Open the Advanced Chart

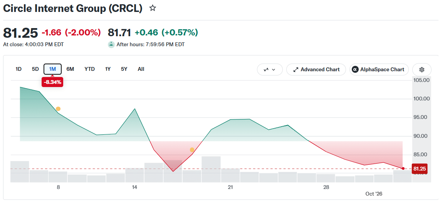coord(317,70)
